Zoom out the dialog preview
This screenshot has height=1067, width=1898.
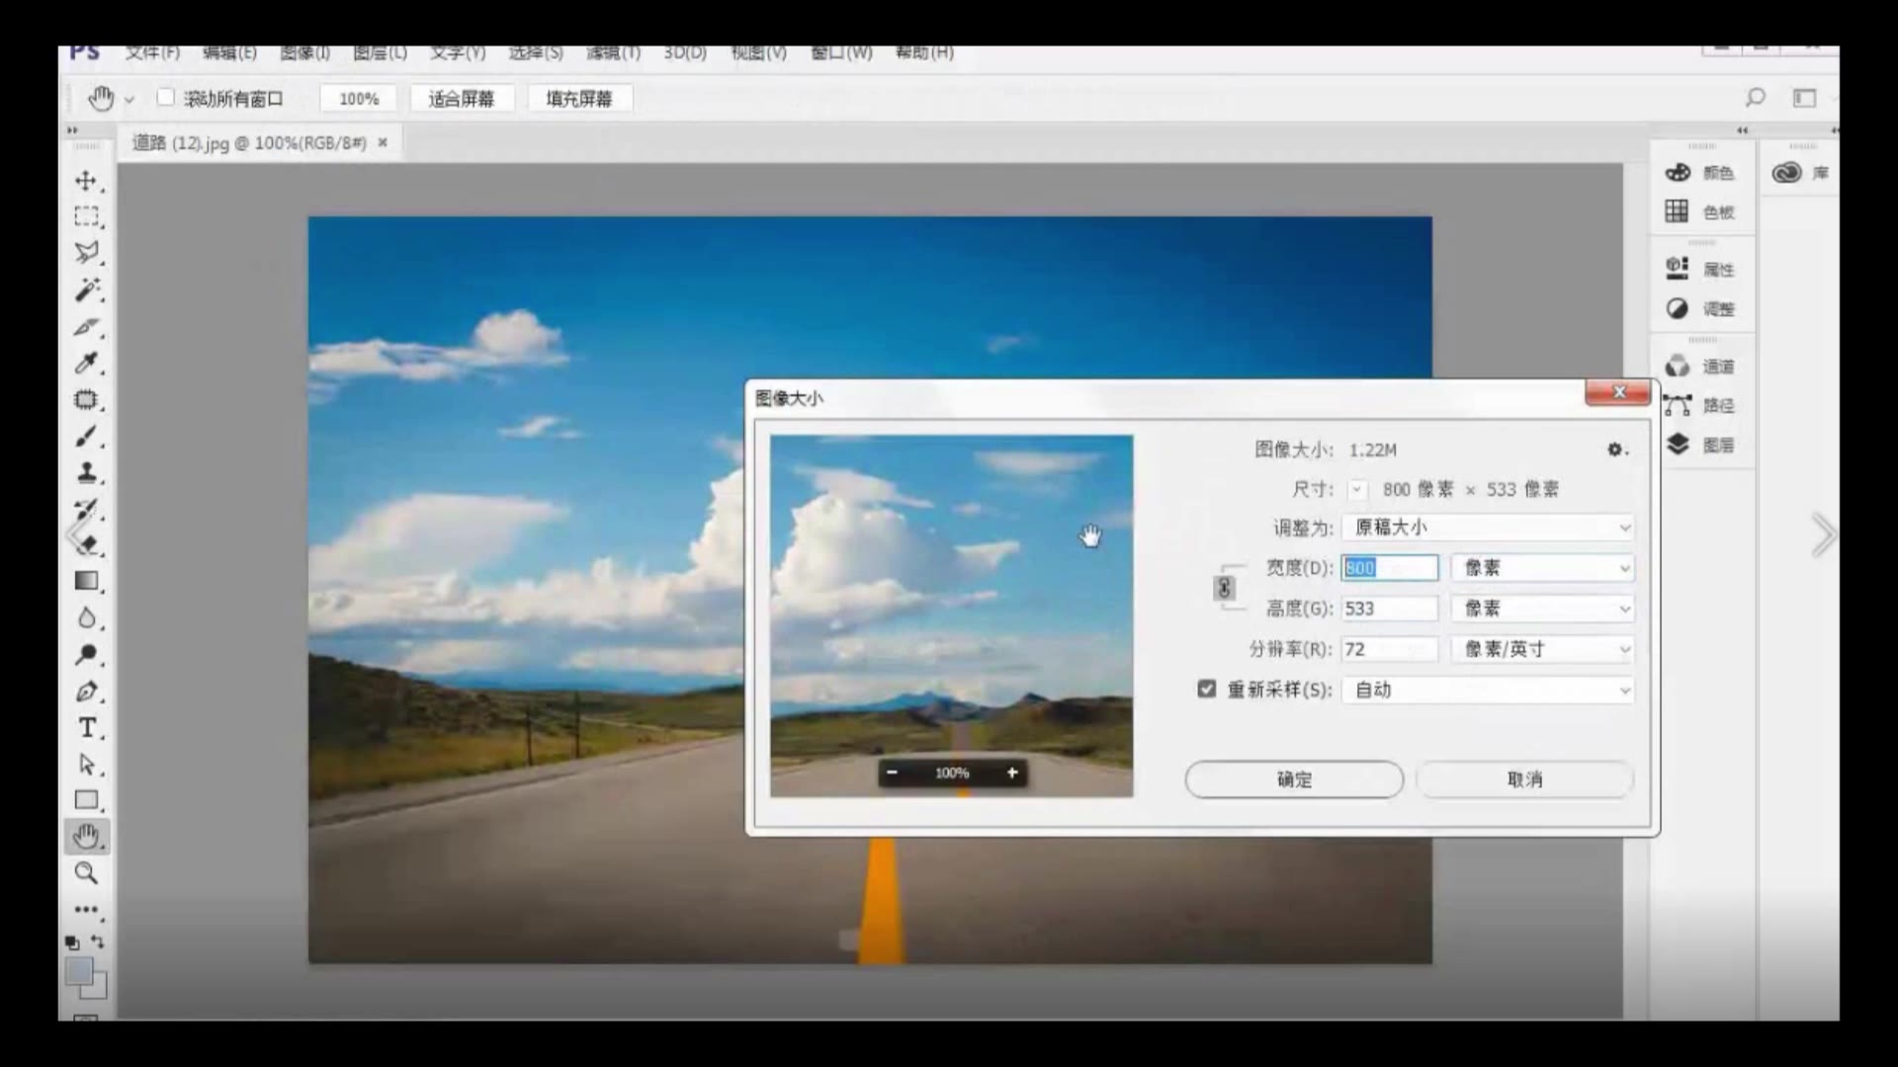coord(892,773)
